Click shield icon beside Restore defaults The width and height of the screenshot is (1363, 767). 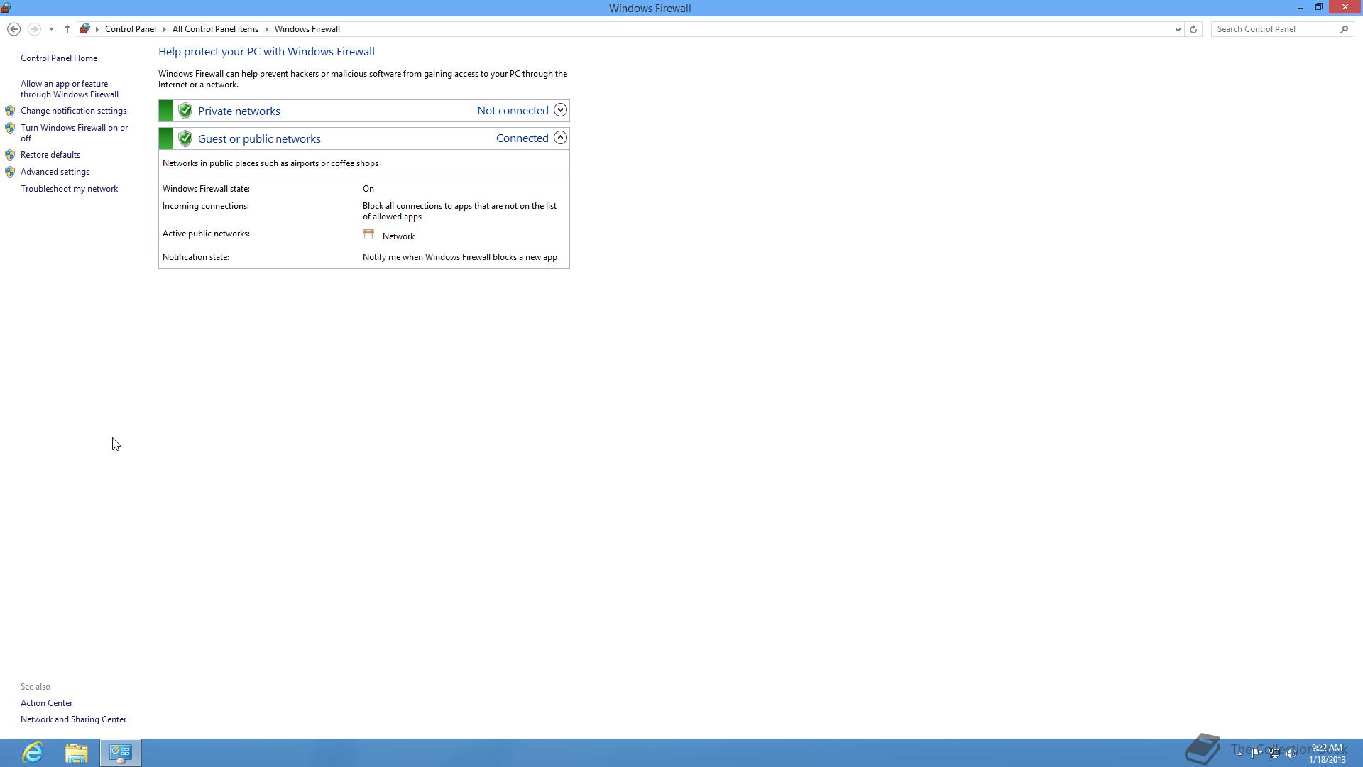[10, 155]
